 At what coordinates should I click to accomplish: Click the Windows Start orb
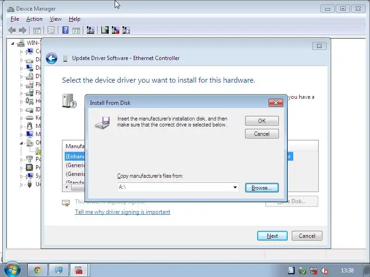click(12, 269)
